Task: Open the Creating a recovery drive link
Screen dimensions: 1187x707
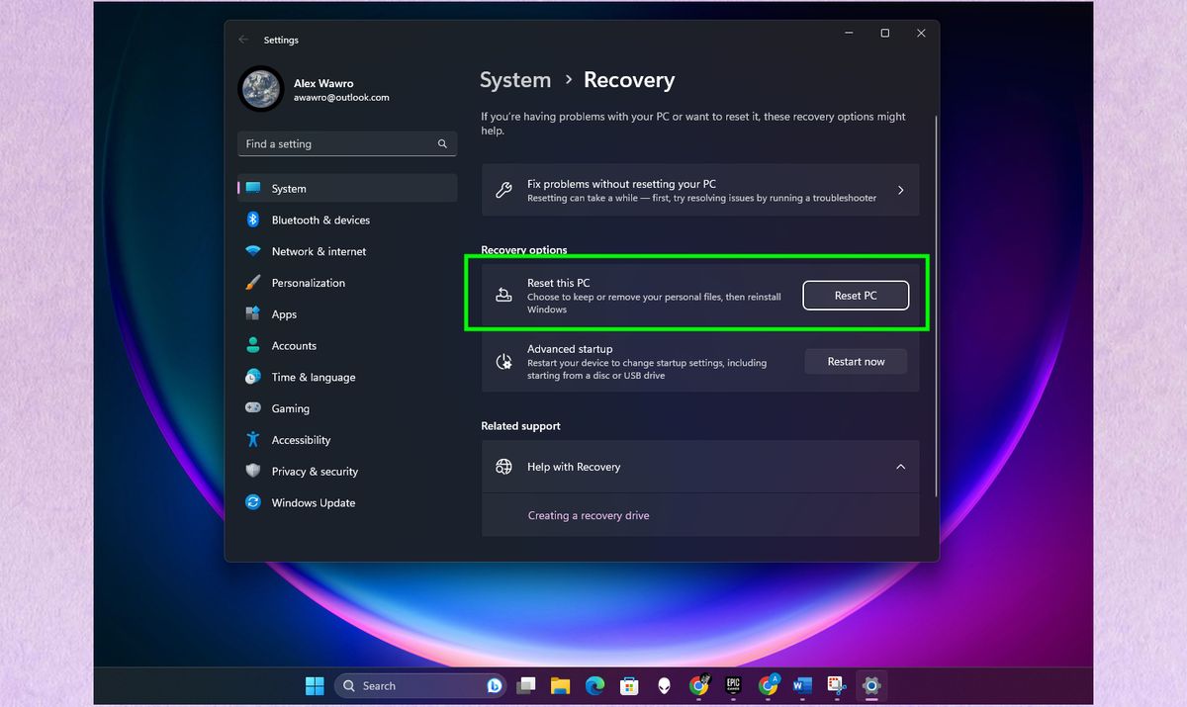Action: 589,515
